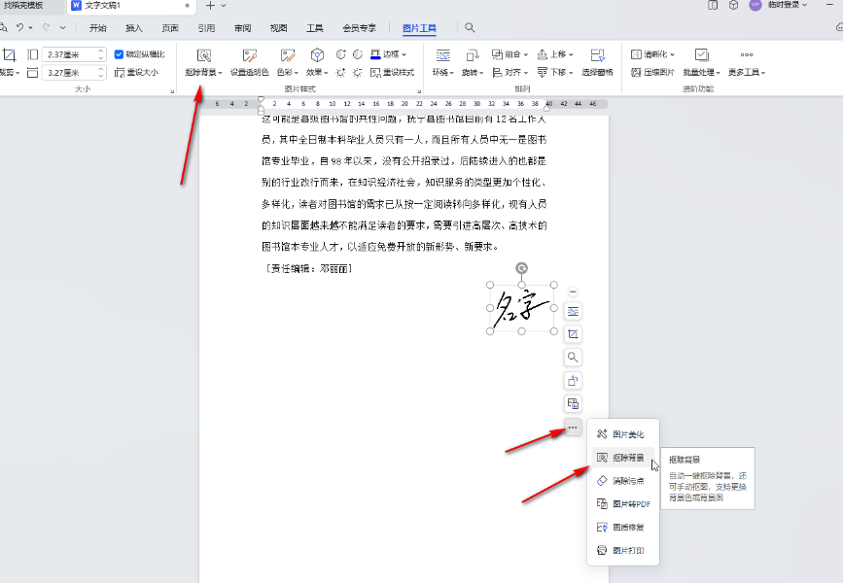Open the 色彩 color adjustment tool
Image resolution: width=843 pixels, height=583 pixels.
pos(287,63)
